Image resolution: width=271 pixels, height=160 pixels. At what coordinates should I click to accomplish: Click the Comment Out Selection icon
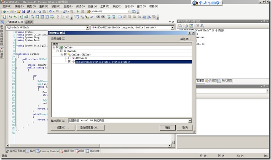click(109, 17)
